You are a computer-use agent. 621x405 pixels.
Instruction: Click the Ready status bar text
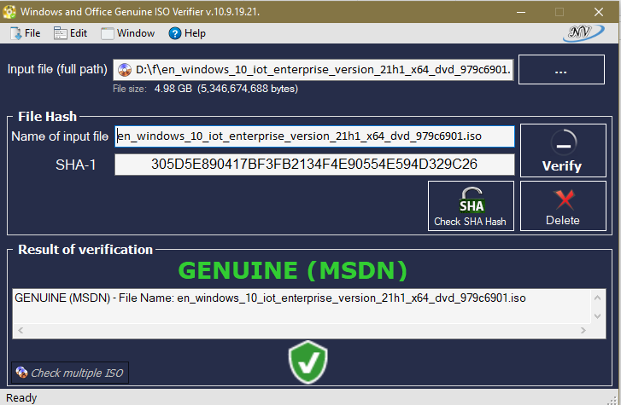pos(21,398)
